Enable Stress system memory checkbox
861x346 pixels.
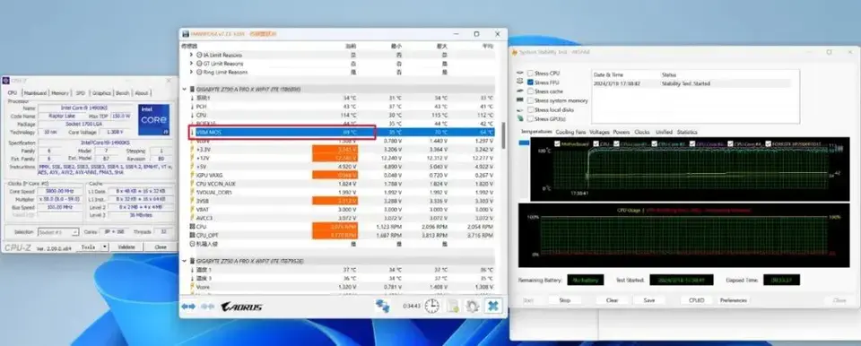pos(530,100)
